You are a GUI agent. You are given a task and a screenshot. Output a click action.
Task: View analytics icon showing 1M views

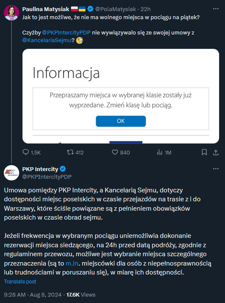point(159,152)
